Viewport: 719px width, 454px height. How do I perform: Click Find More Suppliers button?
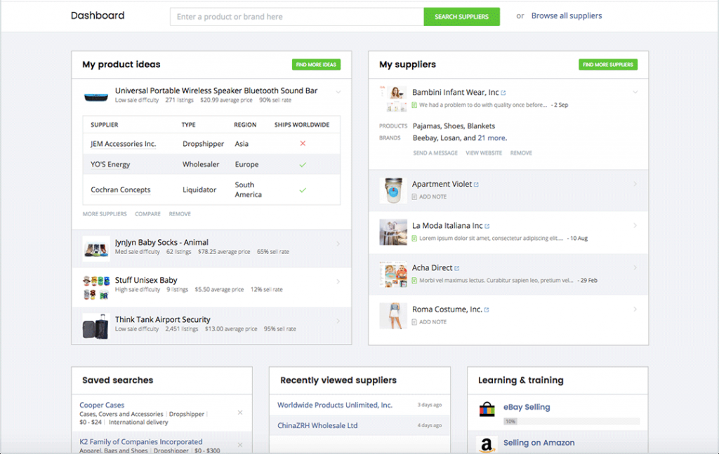pos(607,65)
